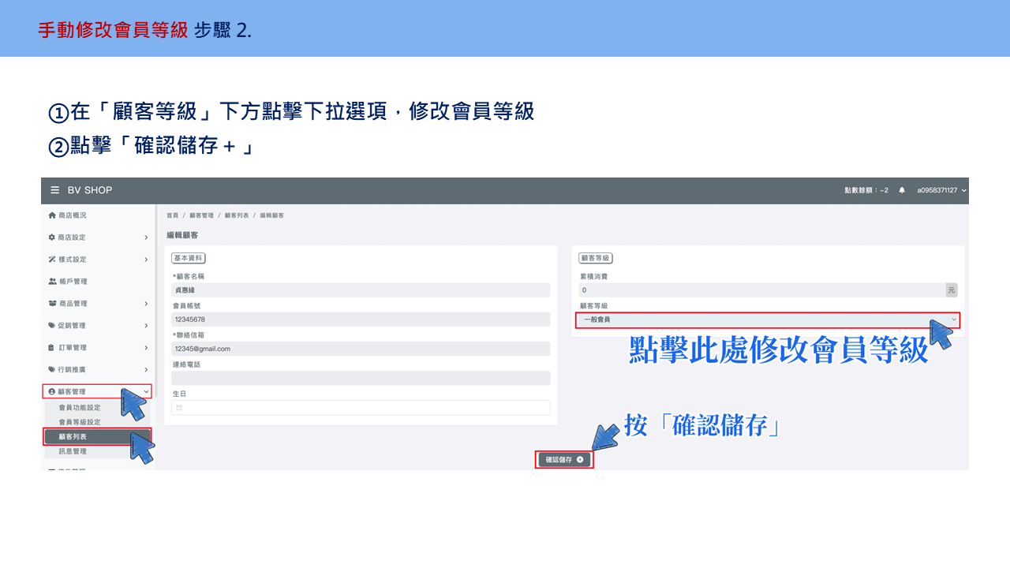
Task: Expand the 行銷推廣 chevron
Action: (146, 369)
